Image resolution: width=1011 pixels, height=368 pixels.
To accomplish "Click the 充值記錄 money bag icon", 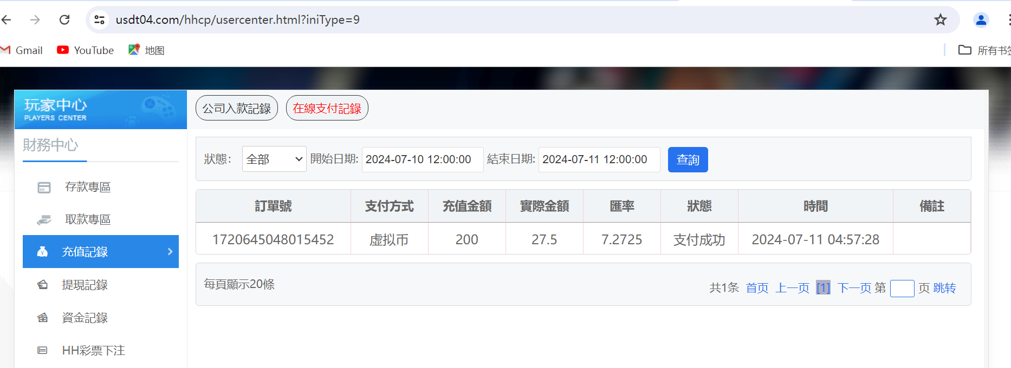I will (x=42, y=251).
